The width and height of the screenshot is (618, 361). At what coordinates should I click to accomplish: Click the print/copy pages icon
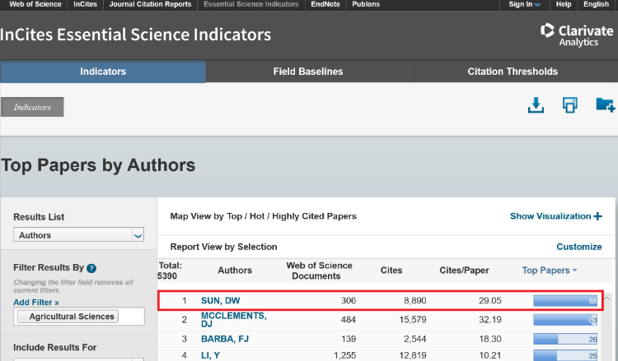[569, 105]
